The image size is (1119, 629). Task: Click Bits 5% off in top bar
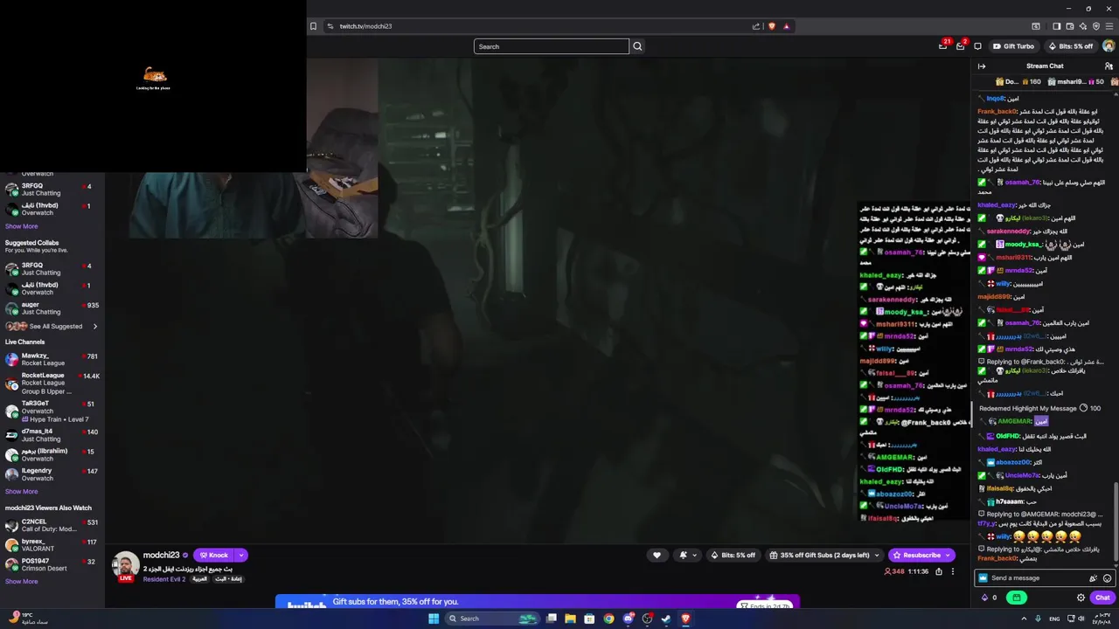(1071, 46)
